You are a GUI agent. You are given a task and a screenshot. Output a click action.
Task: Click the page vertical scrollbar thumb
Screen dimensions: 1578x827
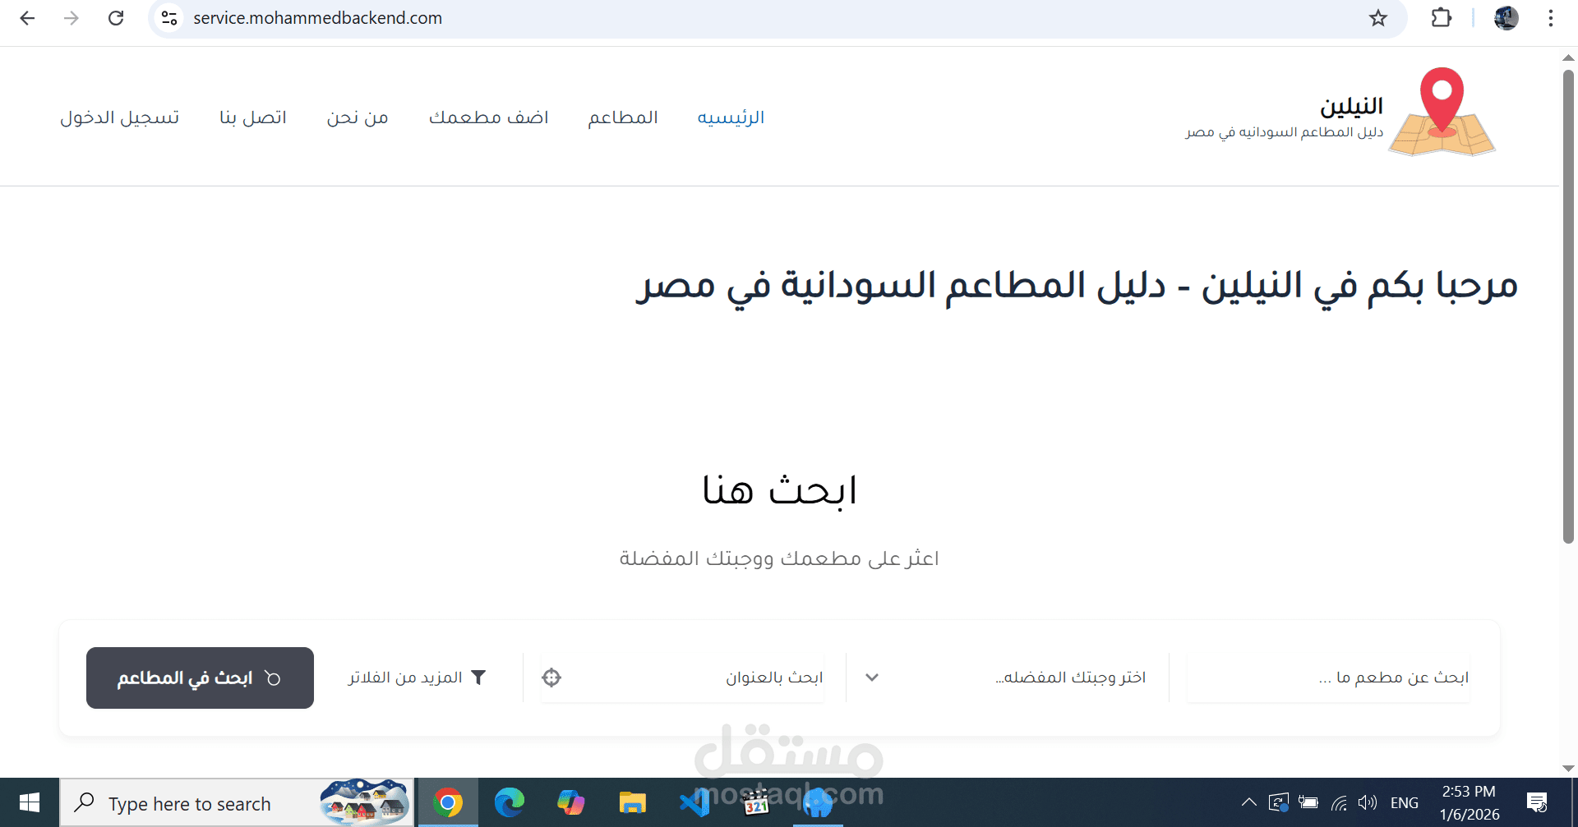[x=1568, y=306]
